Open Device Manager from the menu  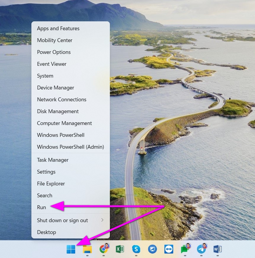pos(55,88)
